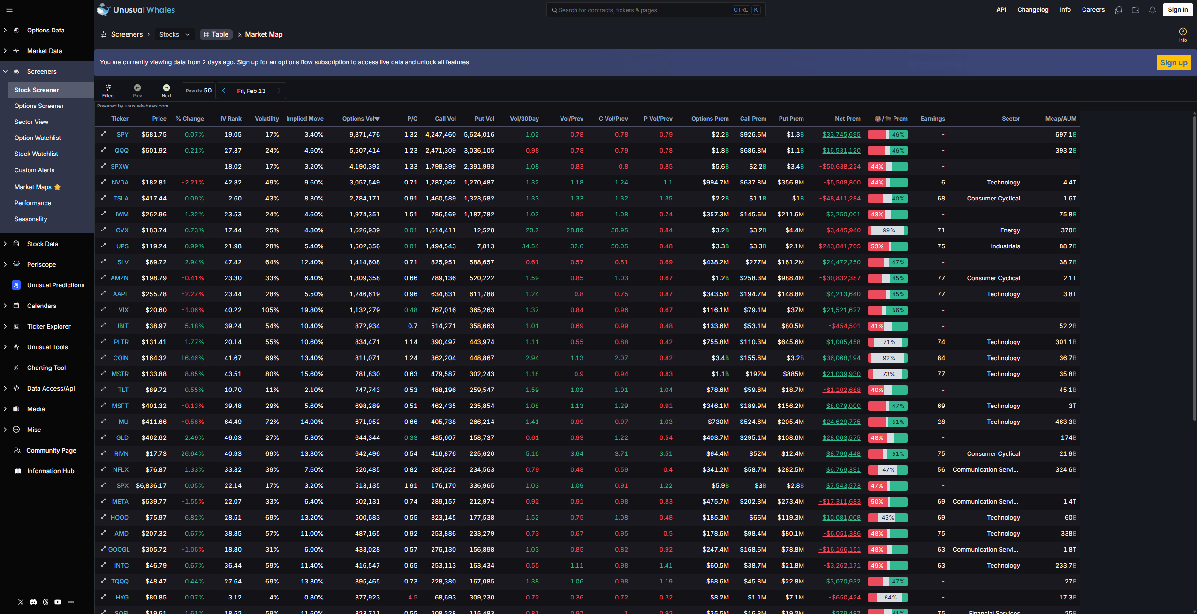Open Options Screener in sidebar

click(39, 106)
